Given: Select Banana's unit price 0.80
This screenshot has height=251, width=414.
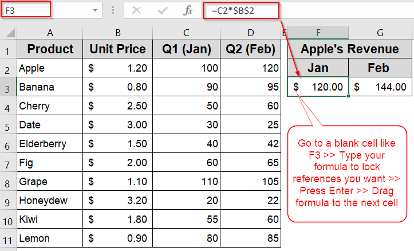Looking at the screenshot, I should 118,87.
